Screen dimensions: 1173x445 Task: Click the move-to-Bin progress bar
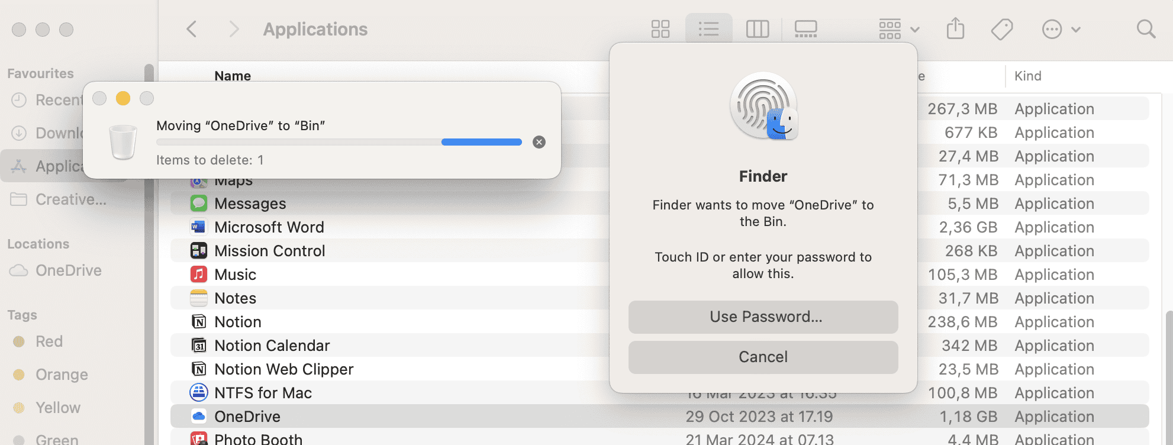(339, 142)
